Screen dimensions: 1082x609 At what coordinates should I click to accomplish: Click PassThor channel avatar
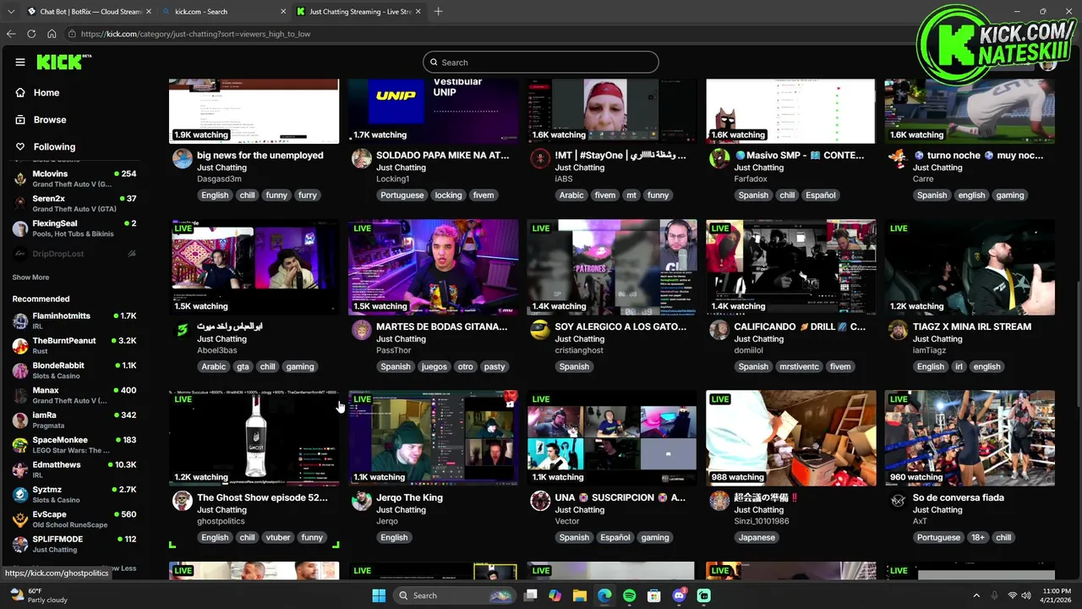point(361,330)
